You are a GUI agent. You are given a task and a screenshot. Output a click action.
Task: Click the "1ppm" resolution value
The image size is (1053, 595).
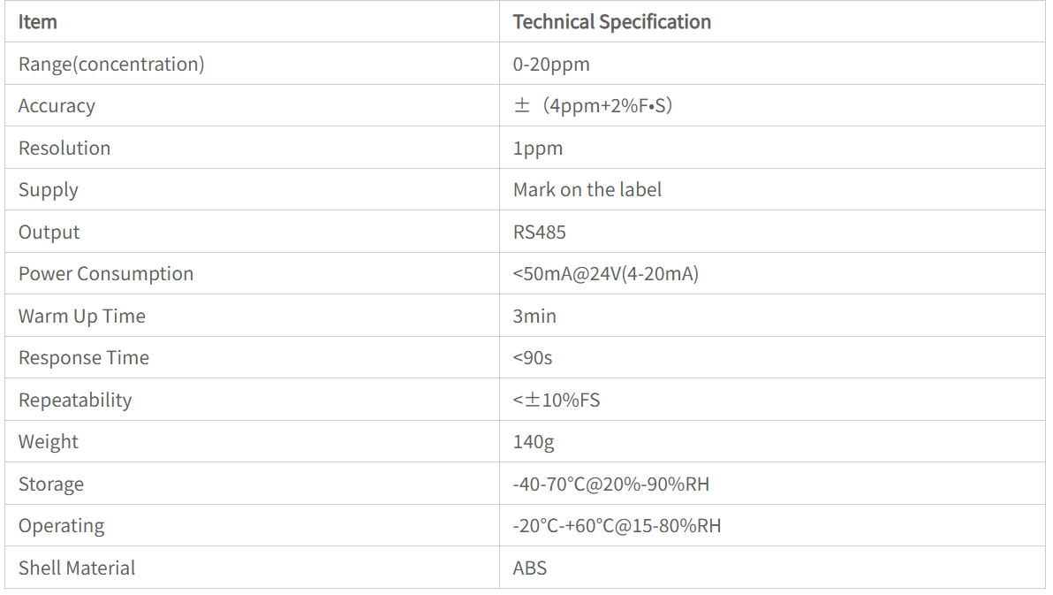pos(537,149)
